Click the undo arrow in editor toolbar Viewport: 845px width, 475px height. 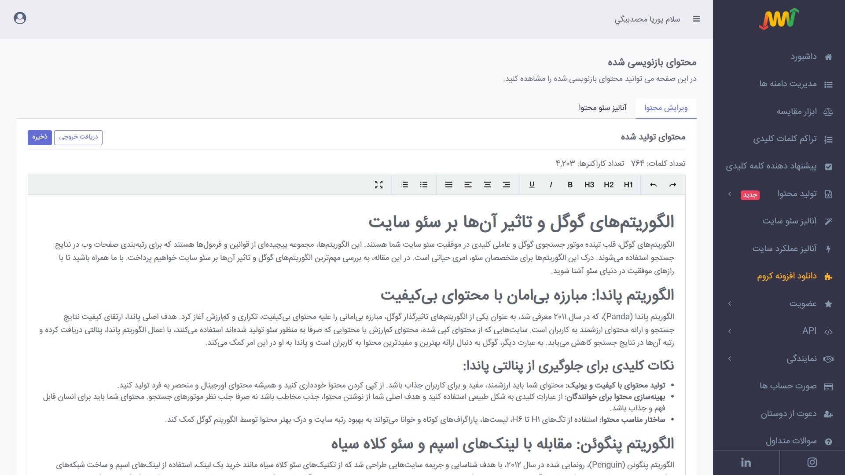click(653, 185)
